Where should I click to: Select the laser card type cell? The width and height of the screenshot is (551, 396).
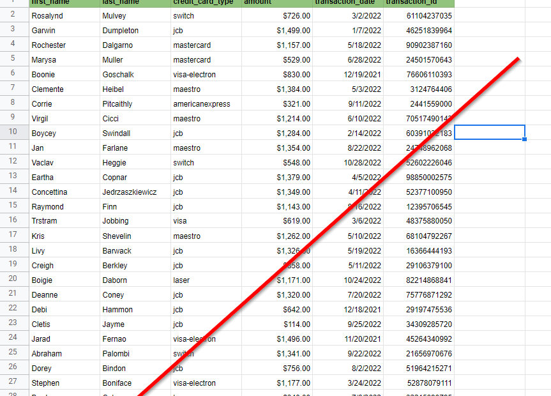click(206, 280)
